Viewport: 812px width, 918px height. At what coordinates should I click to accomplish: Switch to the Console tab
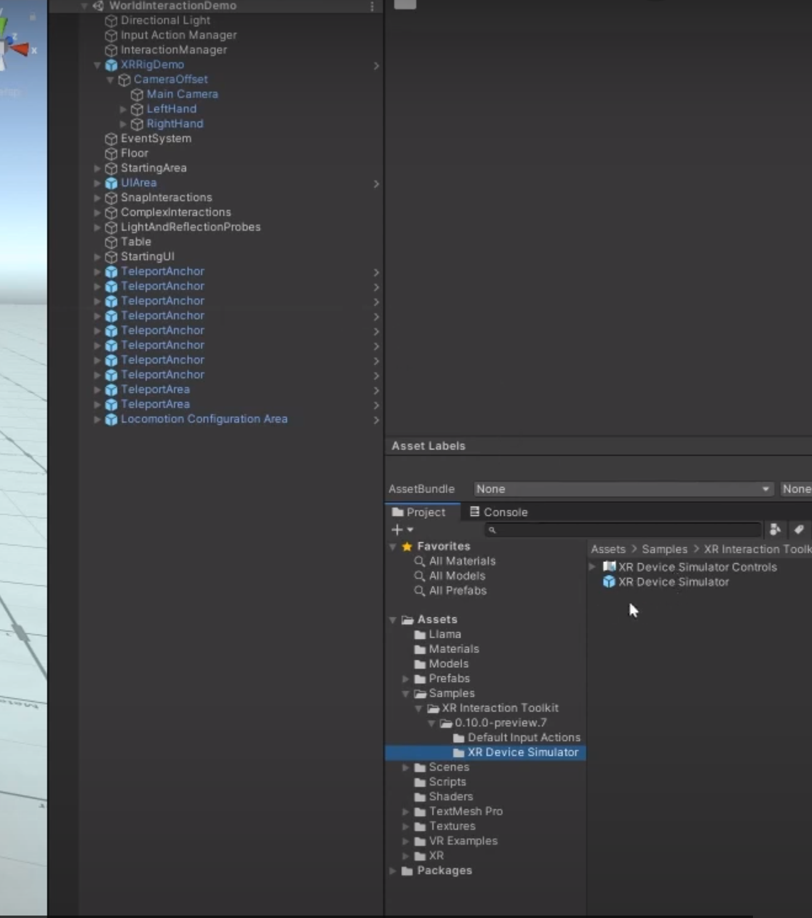[x=500, y=512]
